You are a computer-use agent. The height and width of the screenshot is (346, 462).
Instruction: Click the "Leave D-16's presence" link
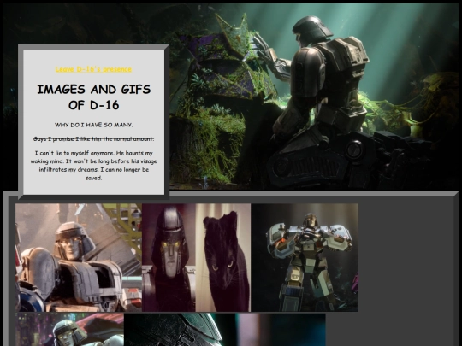point(93,69)
